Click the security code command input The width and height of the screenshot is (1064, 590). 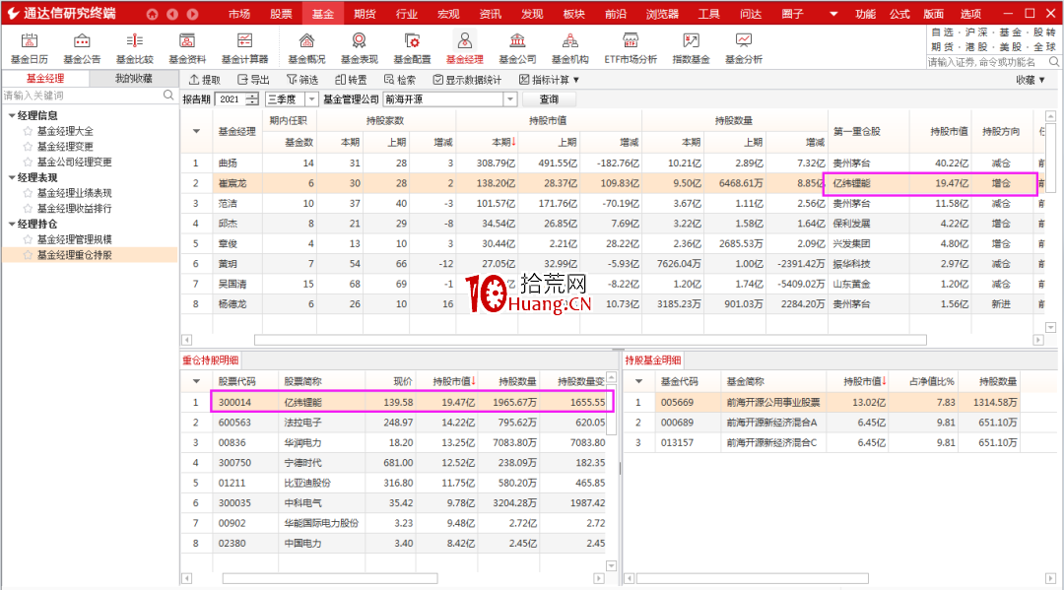[986, 62]
